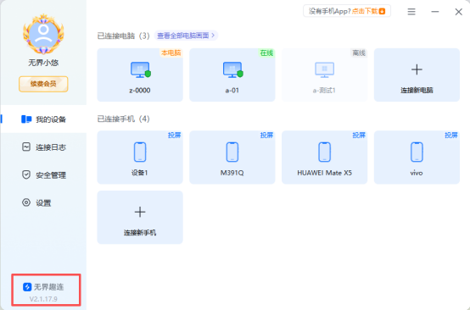Click the a-测试1 device name

[324, 91]
